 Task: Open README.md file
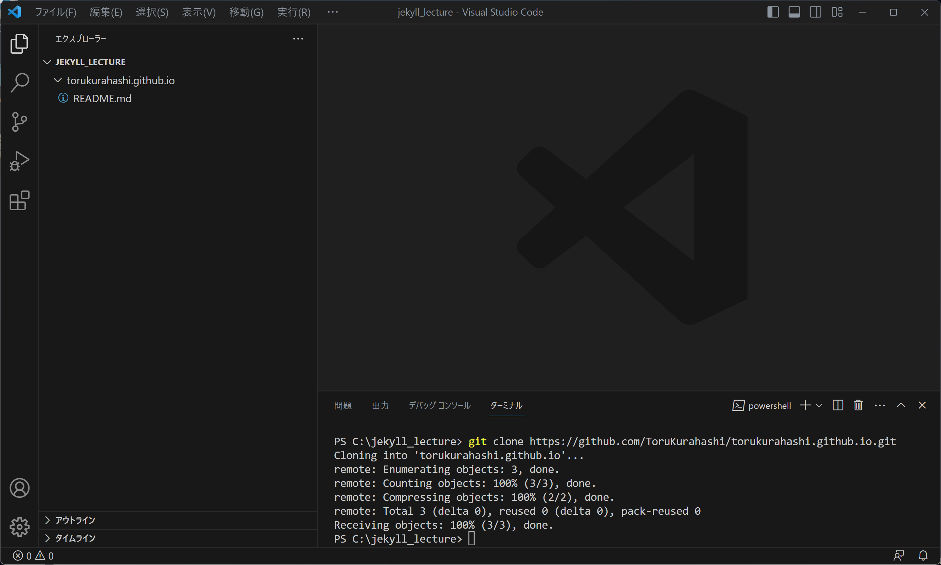click(x=102, y=98)
